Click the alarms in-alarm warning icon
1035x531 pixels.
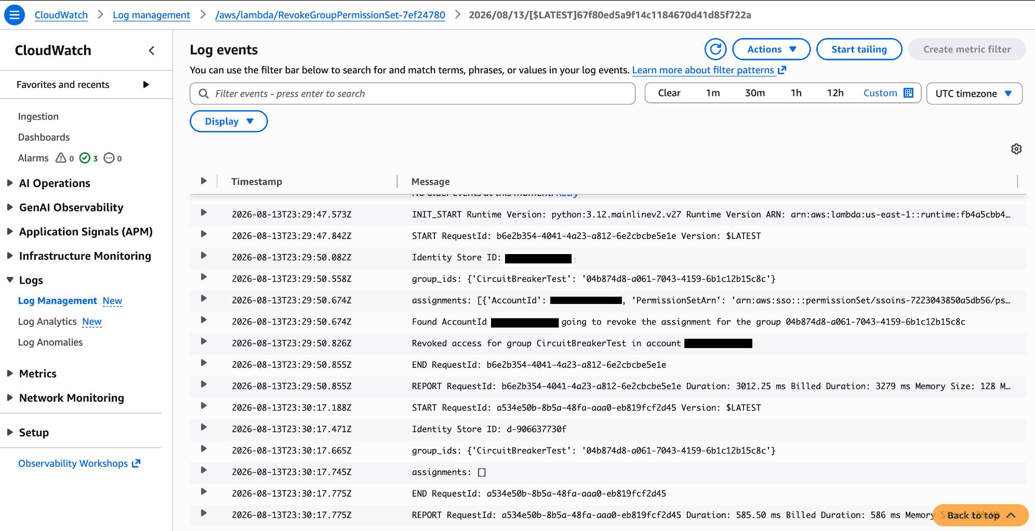[61, 158]
